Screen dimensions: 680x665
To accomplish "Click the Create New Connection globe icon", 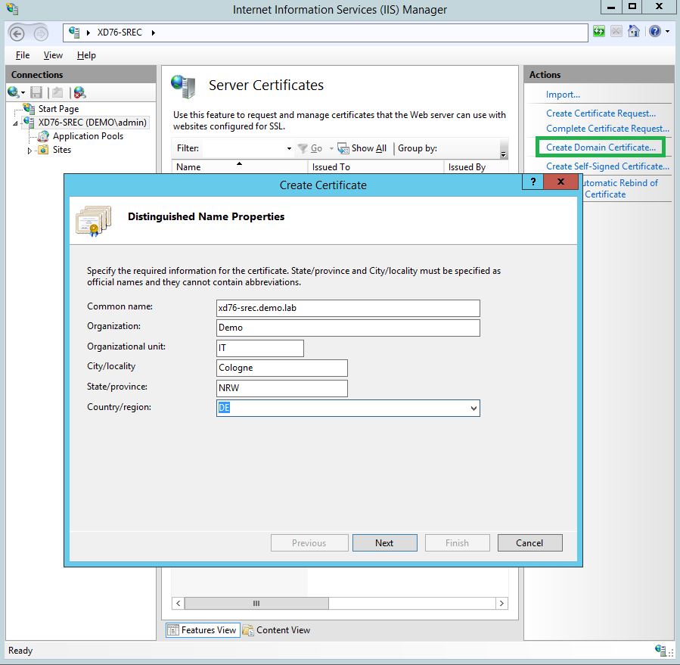I will coord(14,92).
